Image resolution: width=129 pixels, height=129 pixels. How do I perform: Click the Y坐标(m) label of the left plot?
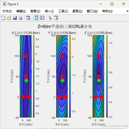pos(12,76)
